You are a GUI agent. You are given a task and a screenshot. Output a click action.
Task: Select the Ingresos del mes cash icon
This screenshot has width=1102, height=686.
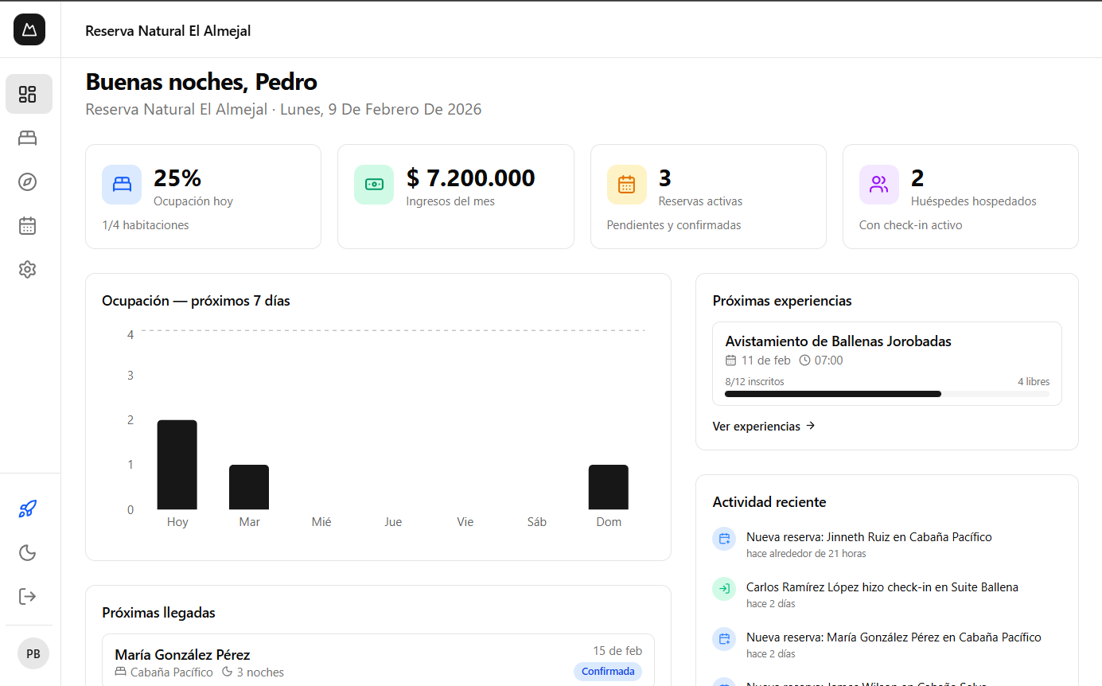(x=373, y=184)
